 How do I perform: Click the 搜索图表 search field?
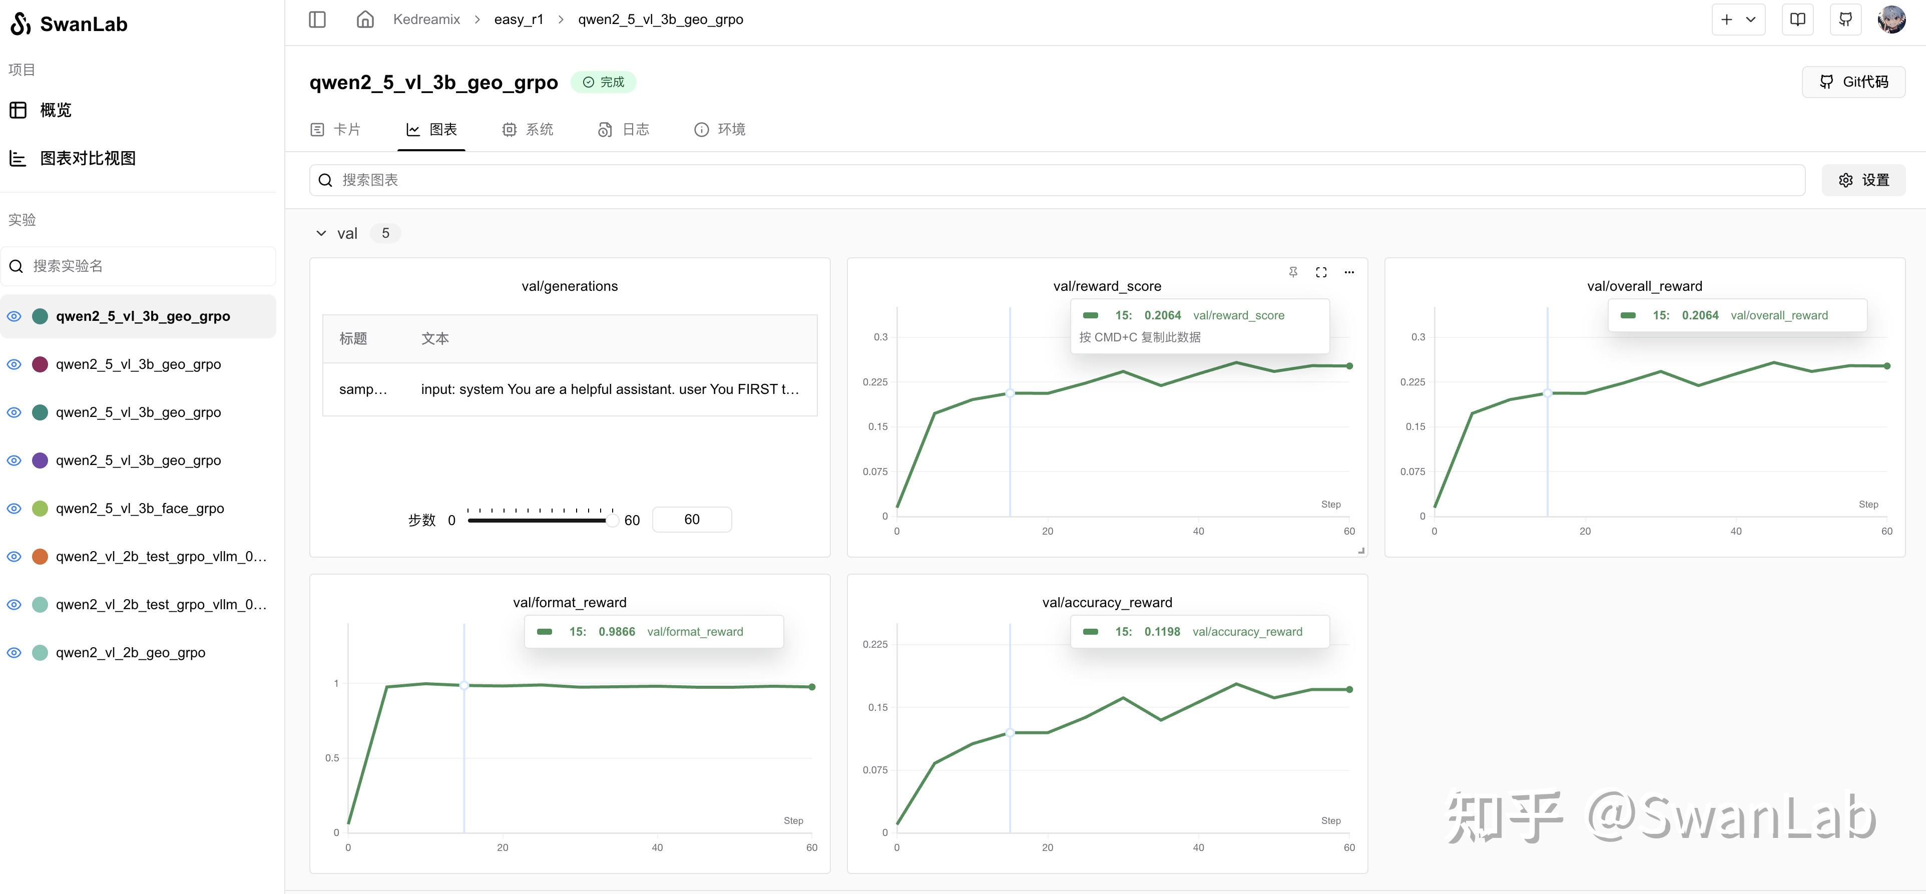[x=1057, y=180]
